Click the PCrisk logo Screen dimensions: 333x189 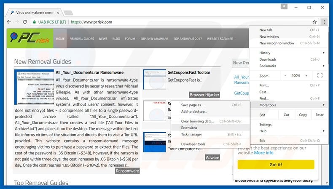(x=30, y=38)
